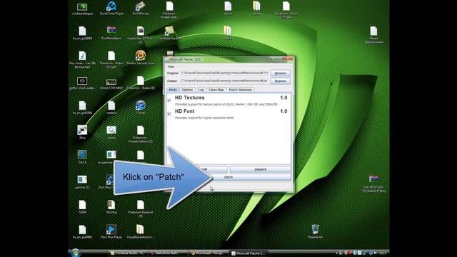Select the Neues Textdokument file icon
The image size is (457, 257).
point(373,34)
